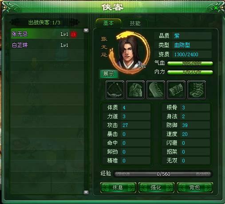Image resolution: width=225 pixels, height=204 pixels.
Task: Select the boots equipment slot
Action: point(156,90)
